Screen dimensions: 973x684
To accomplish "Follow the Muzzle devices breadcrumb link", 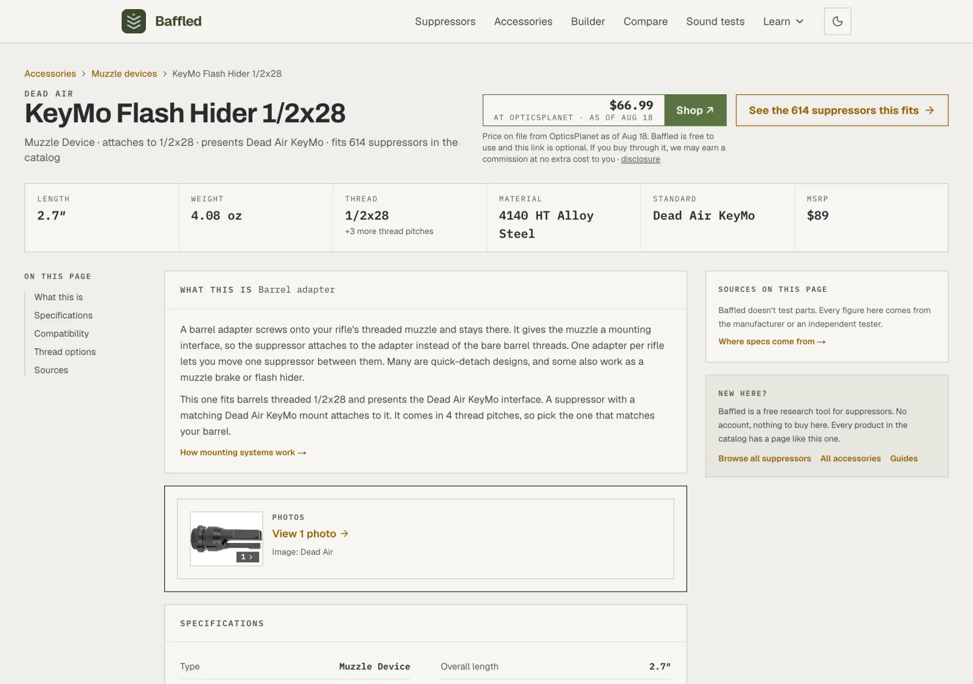I will [124, 74].
